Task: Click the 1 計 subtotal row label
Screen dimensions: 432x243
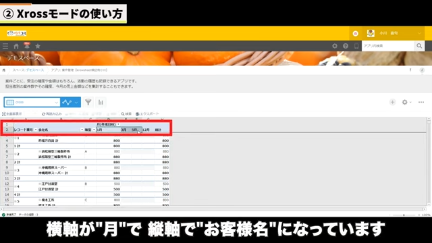Action: point(17,146)
